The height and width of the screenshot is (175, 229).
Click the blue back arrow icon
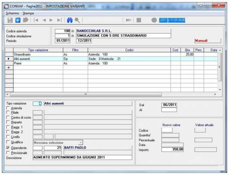click(x=18, y=20)
